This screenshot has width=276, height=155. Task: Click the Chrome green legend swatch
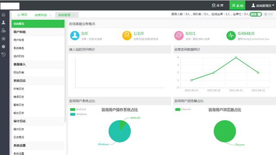pyautogui.click(x=178, y=109)
